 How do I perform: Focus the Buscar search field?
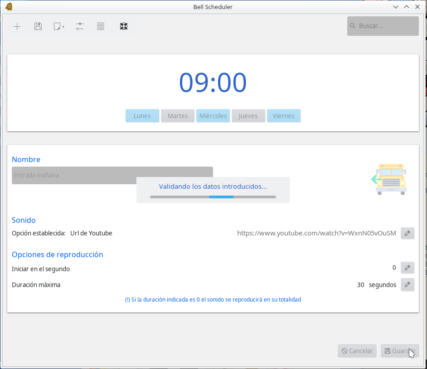coord(386,26)
